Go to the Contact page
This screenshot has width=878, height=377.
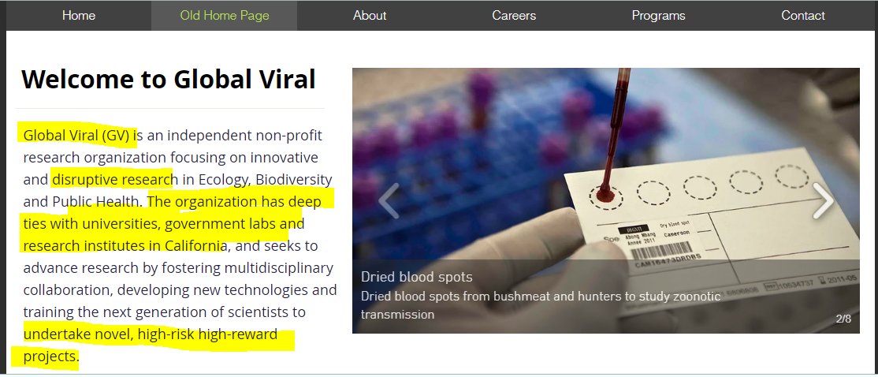[803, 16]
